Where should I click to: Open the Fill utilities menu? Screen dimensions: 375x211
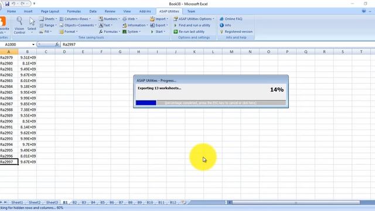pyautogui.click(x=46, y=32)
